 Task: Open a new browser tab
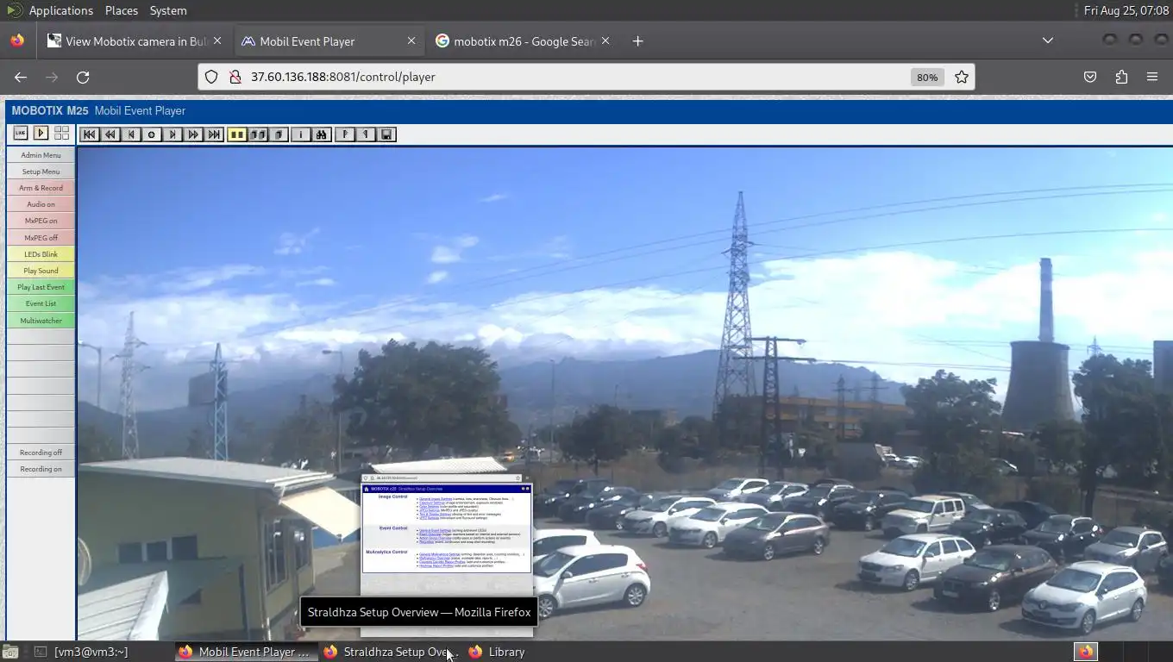[x=637, y=41]
